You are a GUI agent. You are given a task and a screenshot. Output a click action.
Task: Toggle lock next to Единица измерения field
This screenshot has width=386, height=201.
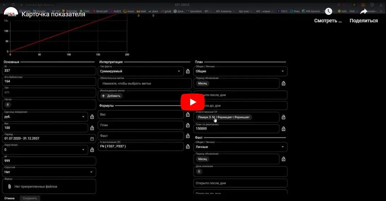click(92, 117)
